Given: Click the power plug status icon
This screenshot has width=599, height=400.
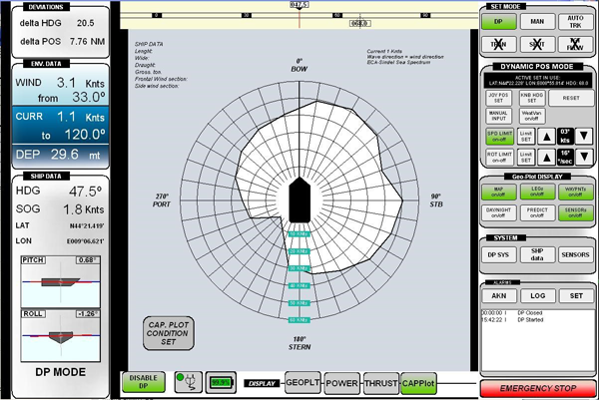Looking at the screenshot, I should (187, 382).
